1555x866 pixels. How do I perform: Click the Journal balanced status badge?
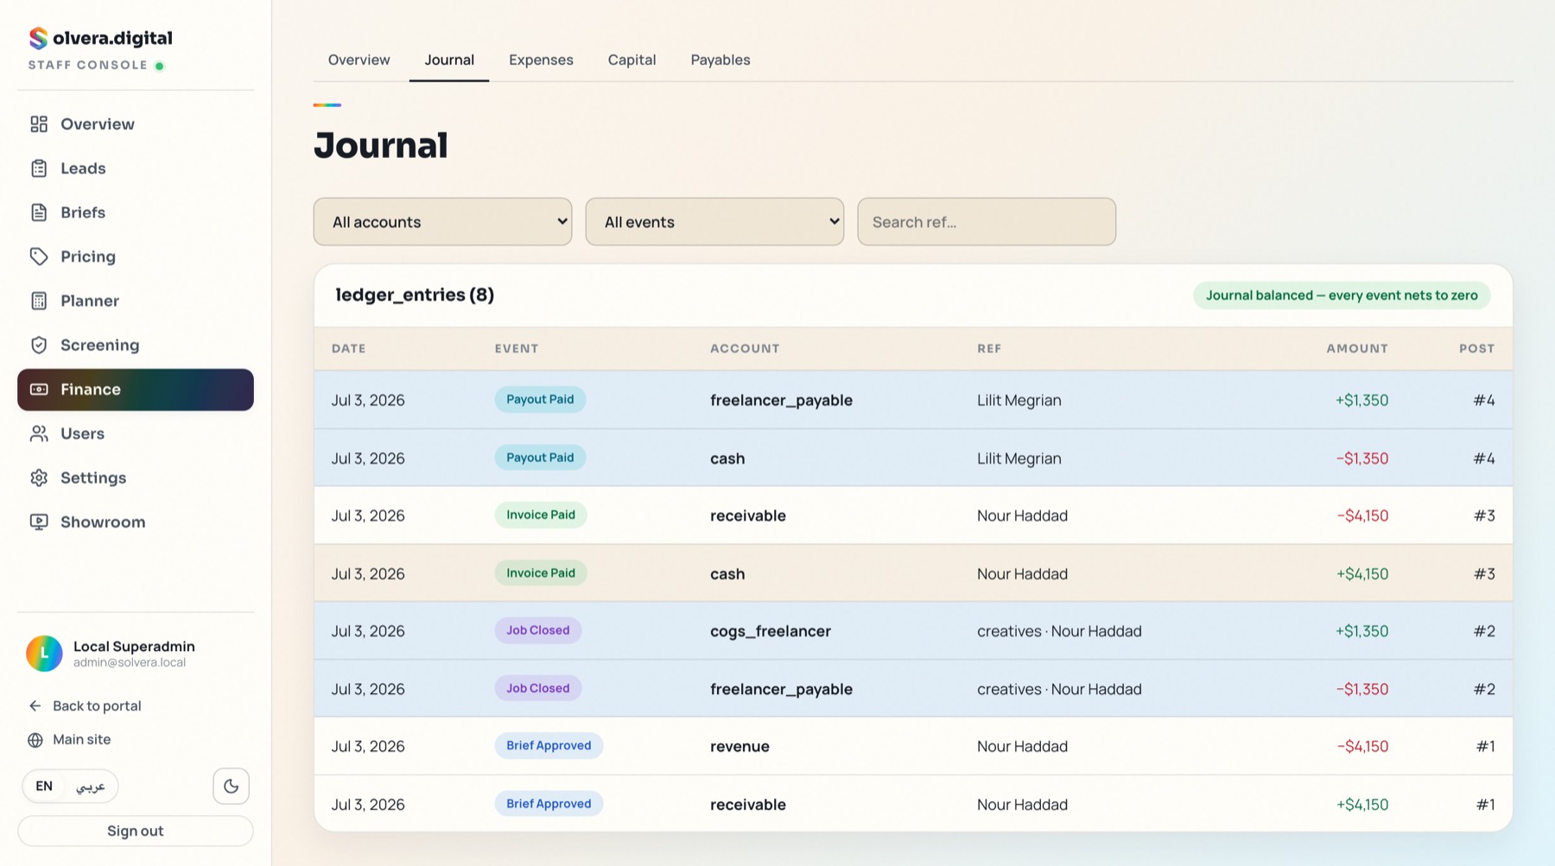(x=1342, y=295)
